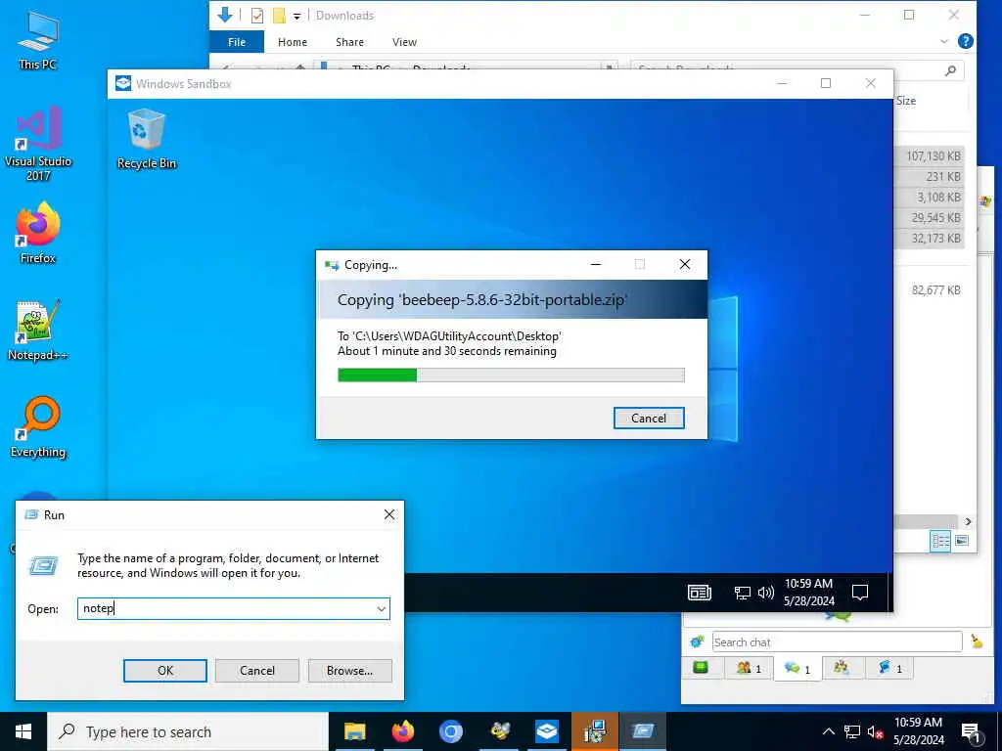Click OK in Run dialog
This screenshot has height=751, width=1002.
164,671
